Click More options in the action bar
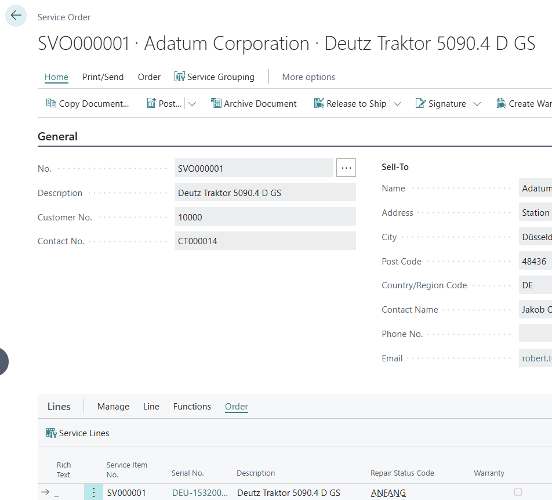 coord(308,77)
